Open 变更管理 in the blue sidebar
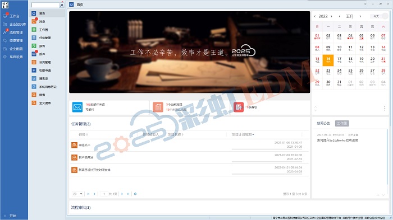 (16, 40)
